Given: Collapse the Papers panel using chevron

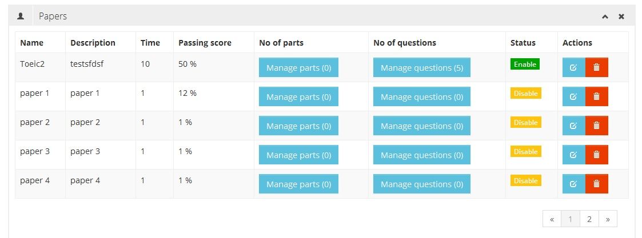Looking at the screenshot, I should [x=605, y=17].
